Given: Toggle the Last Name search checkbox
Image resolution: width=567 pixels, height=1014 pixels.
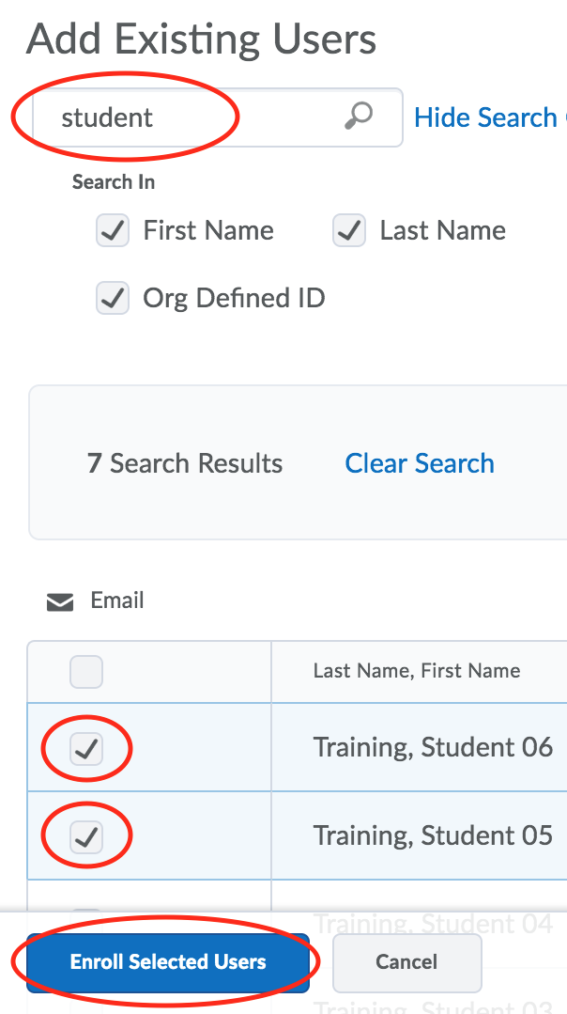Looking at the screenshot, I should tap(349, 231).
